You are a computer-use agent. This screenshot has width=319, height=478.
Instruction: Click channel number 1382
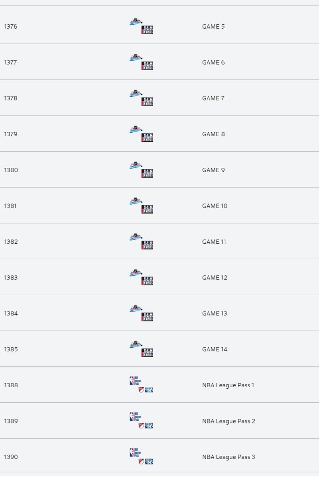point(11,242)
